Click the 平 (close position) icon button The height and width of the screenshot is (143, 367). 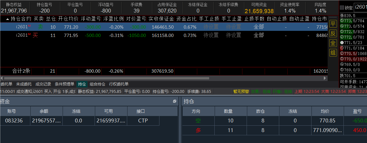333,24
